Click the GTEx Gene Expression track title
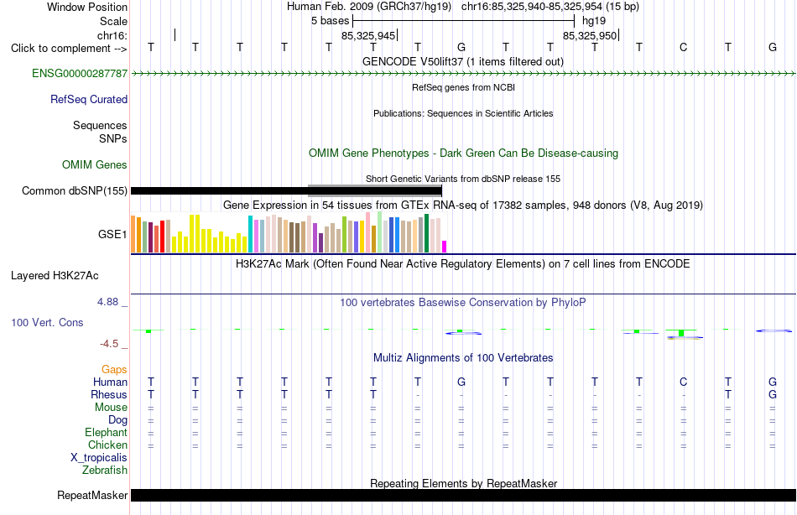 click(x=463, y=205)
